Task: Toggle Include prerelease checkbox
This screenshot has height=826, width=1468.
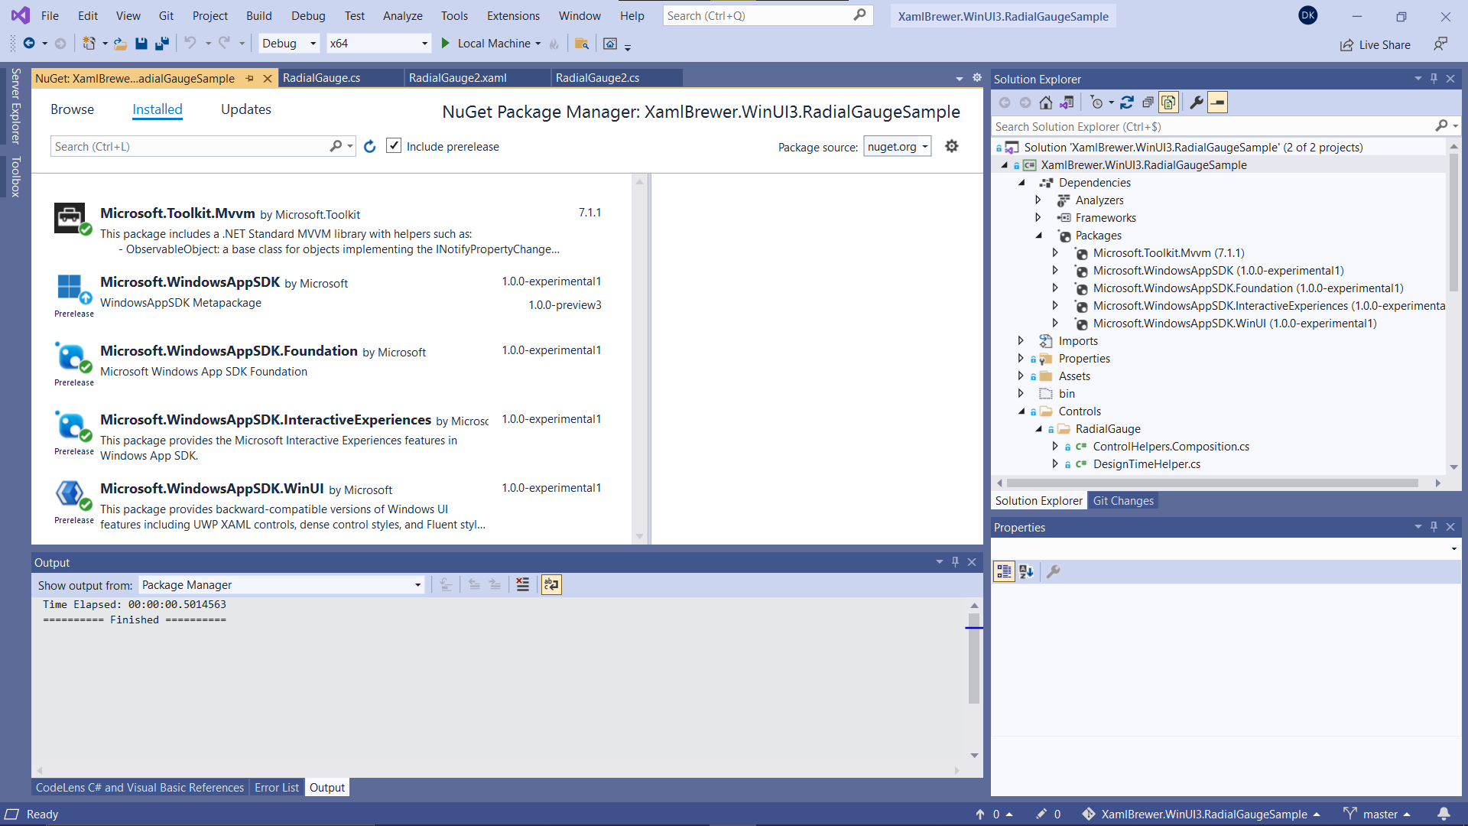Action: pos(394,146)
